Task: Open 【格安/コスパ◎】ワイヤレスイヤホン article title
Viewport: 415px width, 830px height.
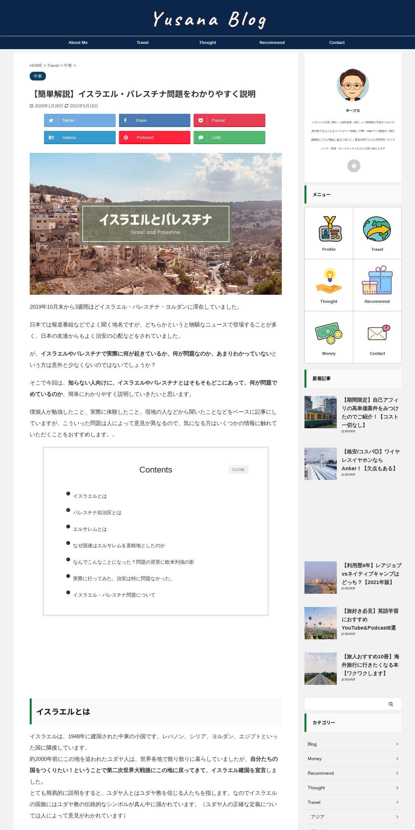Action: pyautogui.click(x=371, y=460)
